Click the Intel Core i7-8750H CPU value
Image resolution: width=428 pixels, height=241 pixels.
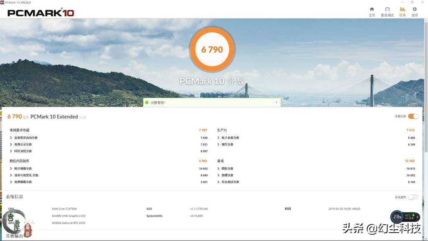point(64,209)
